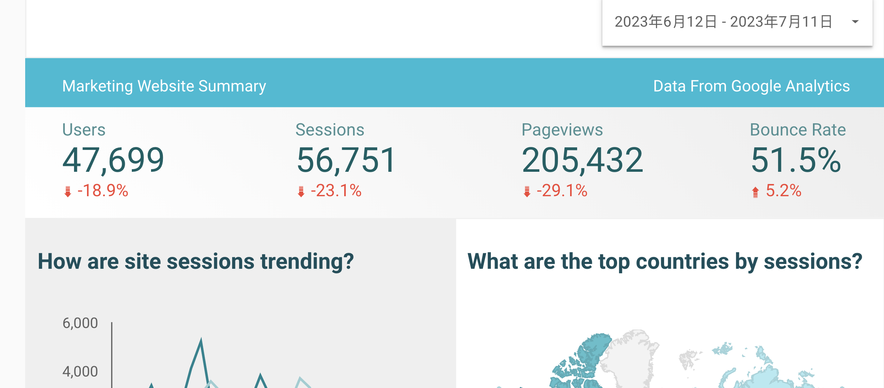Image resolution: width=884 pixels, height=388 pixels.
Task: Click the -18.9% Users change label
Action: [x=103, y=191]
